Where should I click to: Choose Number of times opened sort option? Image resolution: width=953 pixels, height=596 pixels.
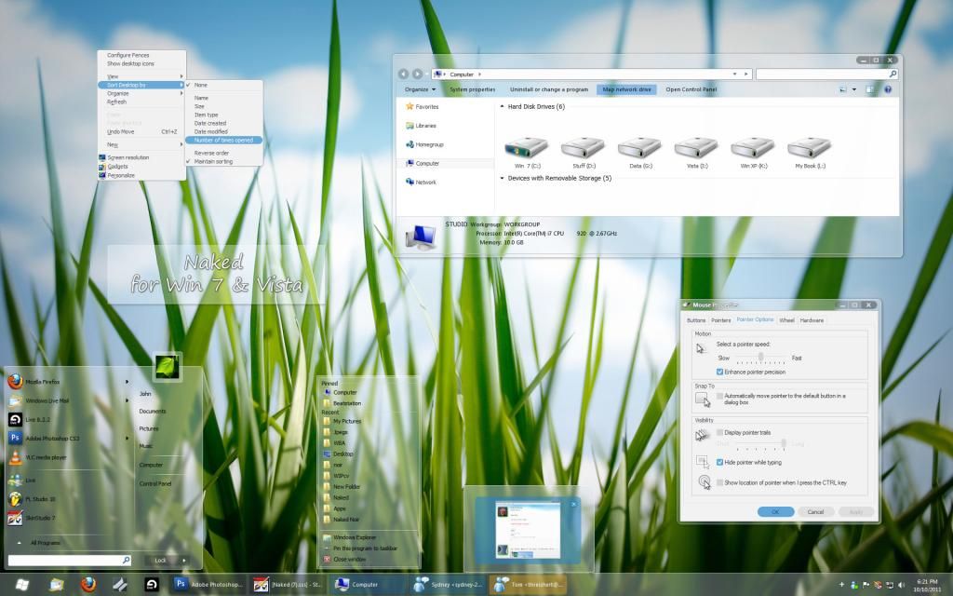click(x=223, y=141)
